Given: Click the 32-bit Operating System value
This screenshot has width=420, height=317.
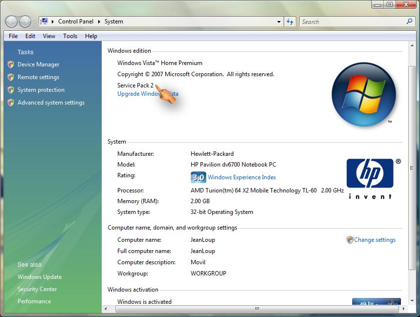Looking at the screenshot, I should pyautogui.click(x=222, y=212).
